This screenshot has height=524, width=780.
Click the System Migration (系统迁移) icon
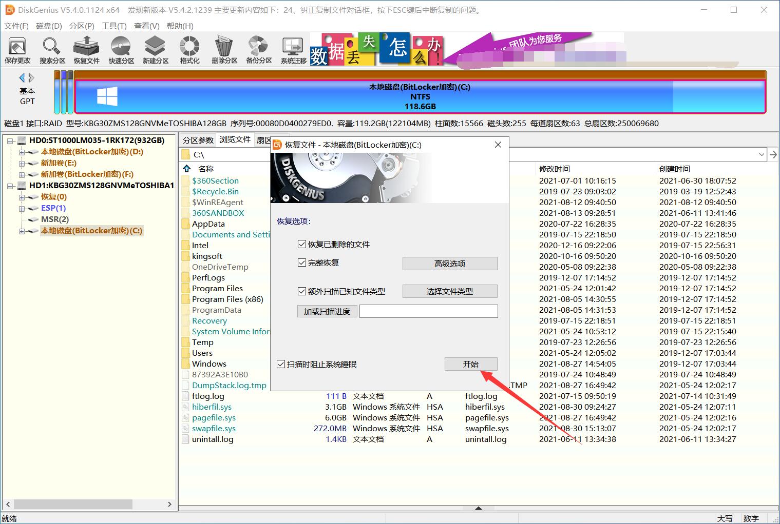pos(293,50)
